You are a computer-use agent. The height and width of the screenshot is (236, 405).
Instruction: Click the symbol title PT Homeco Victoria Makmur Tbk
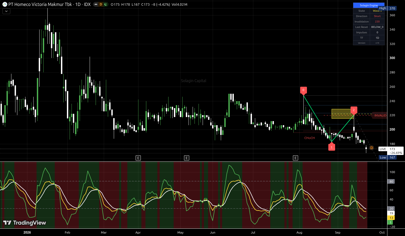coord(40,4)
